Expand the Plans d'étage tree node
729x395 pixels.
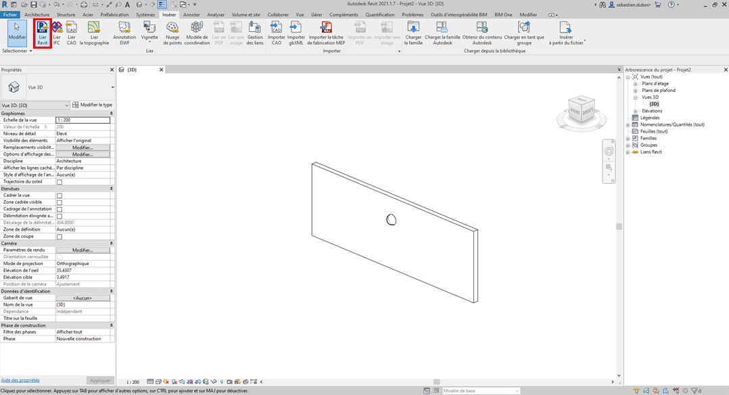click(x=636, y=84)
